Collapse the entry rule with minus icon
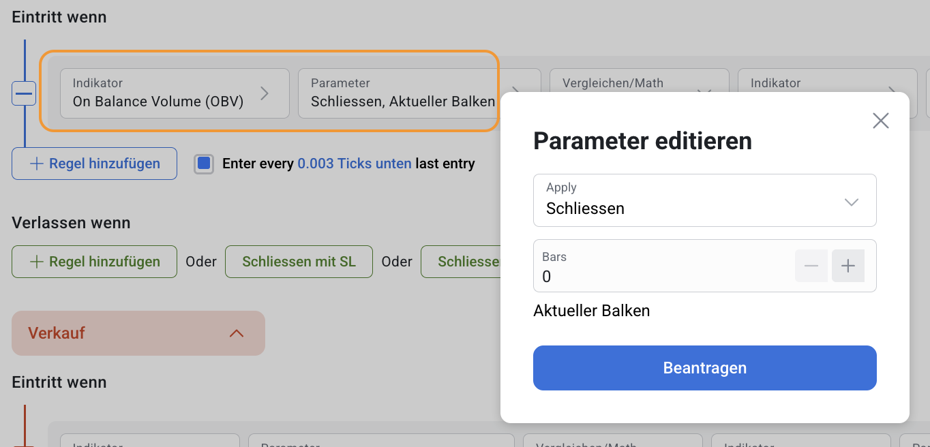The width and height of the screenshot is (930, 447). tap(25, 93)
